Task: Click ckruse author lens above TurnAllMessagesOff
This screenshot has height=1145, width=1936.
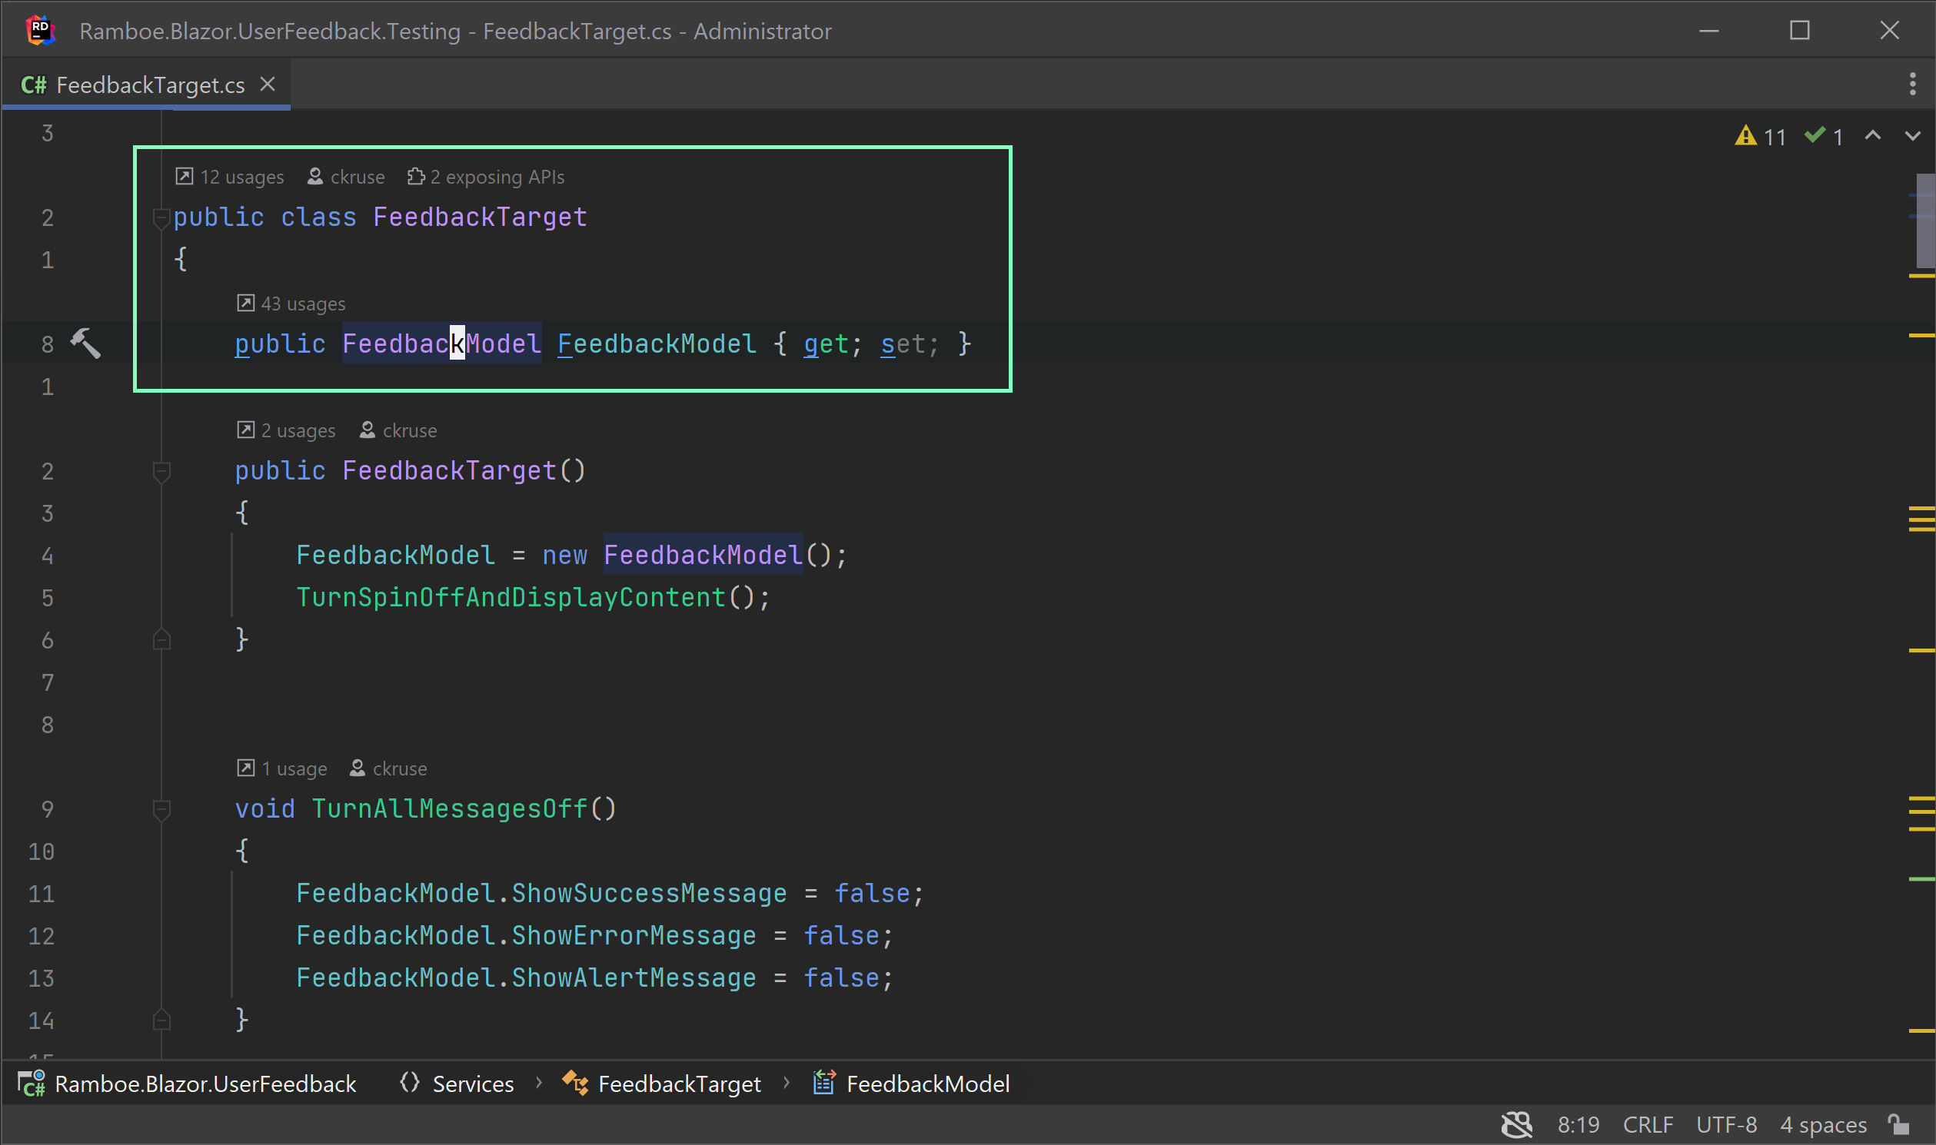Action: tap(388, 768)
